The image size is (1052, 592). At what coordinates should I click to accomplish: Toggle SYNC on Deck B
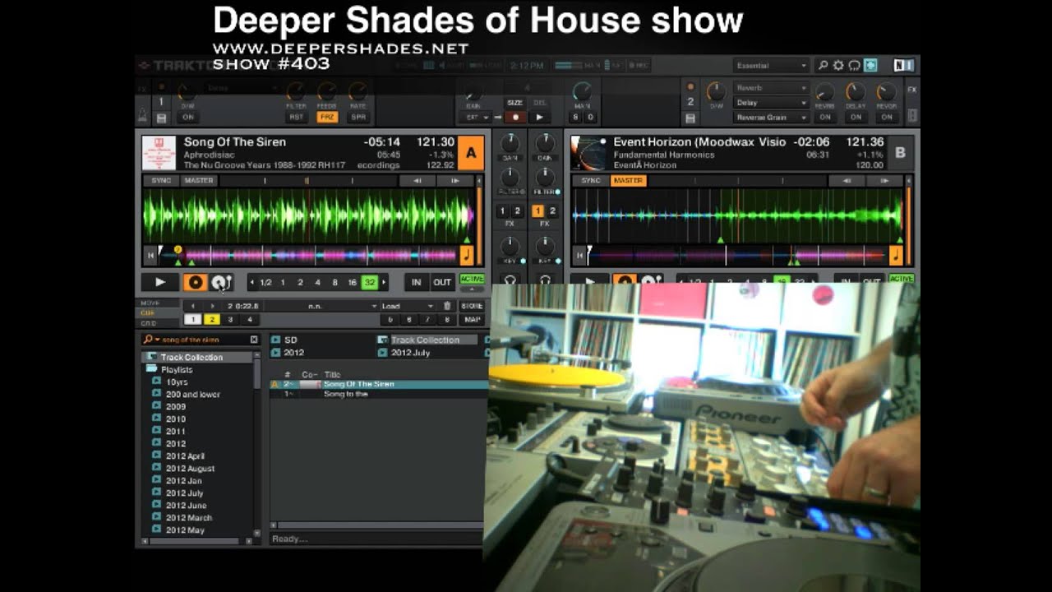(590, 180)
